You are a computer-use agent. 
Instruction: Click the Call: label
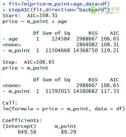(10, 103)
